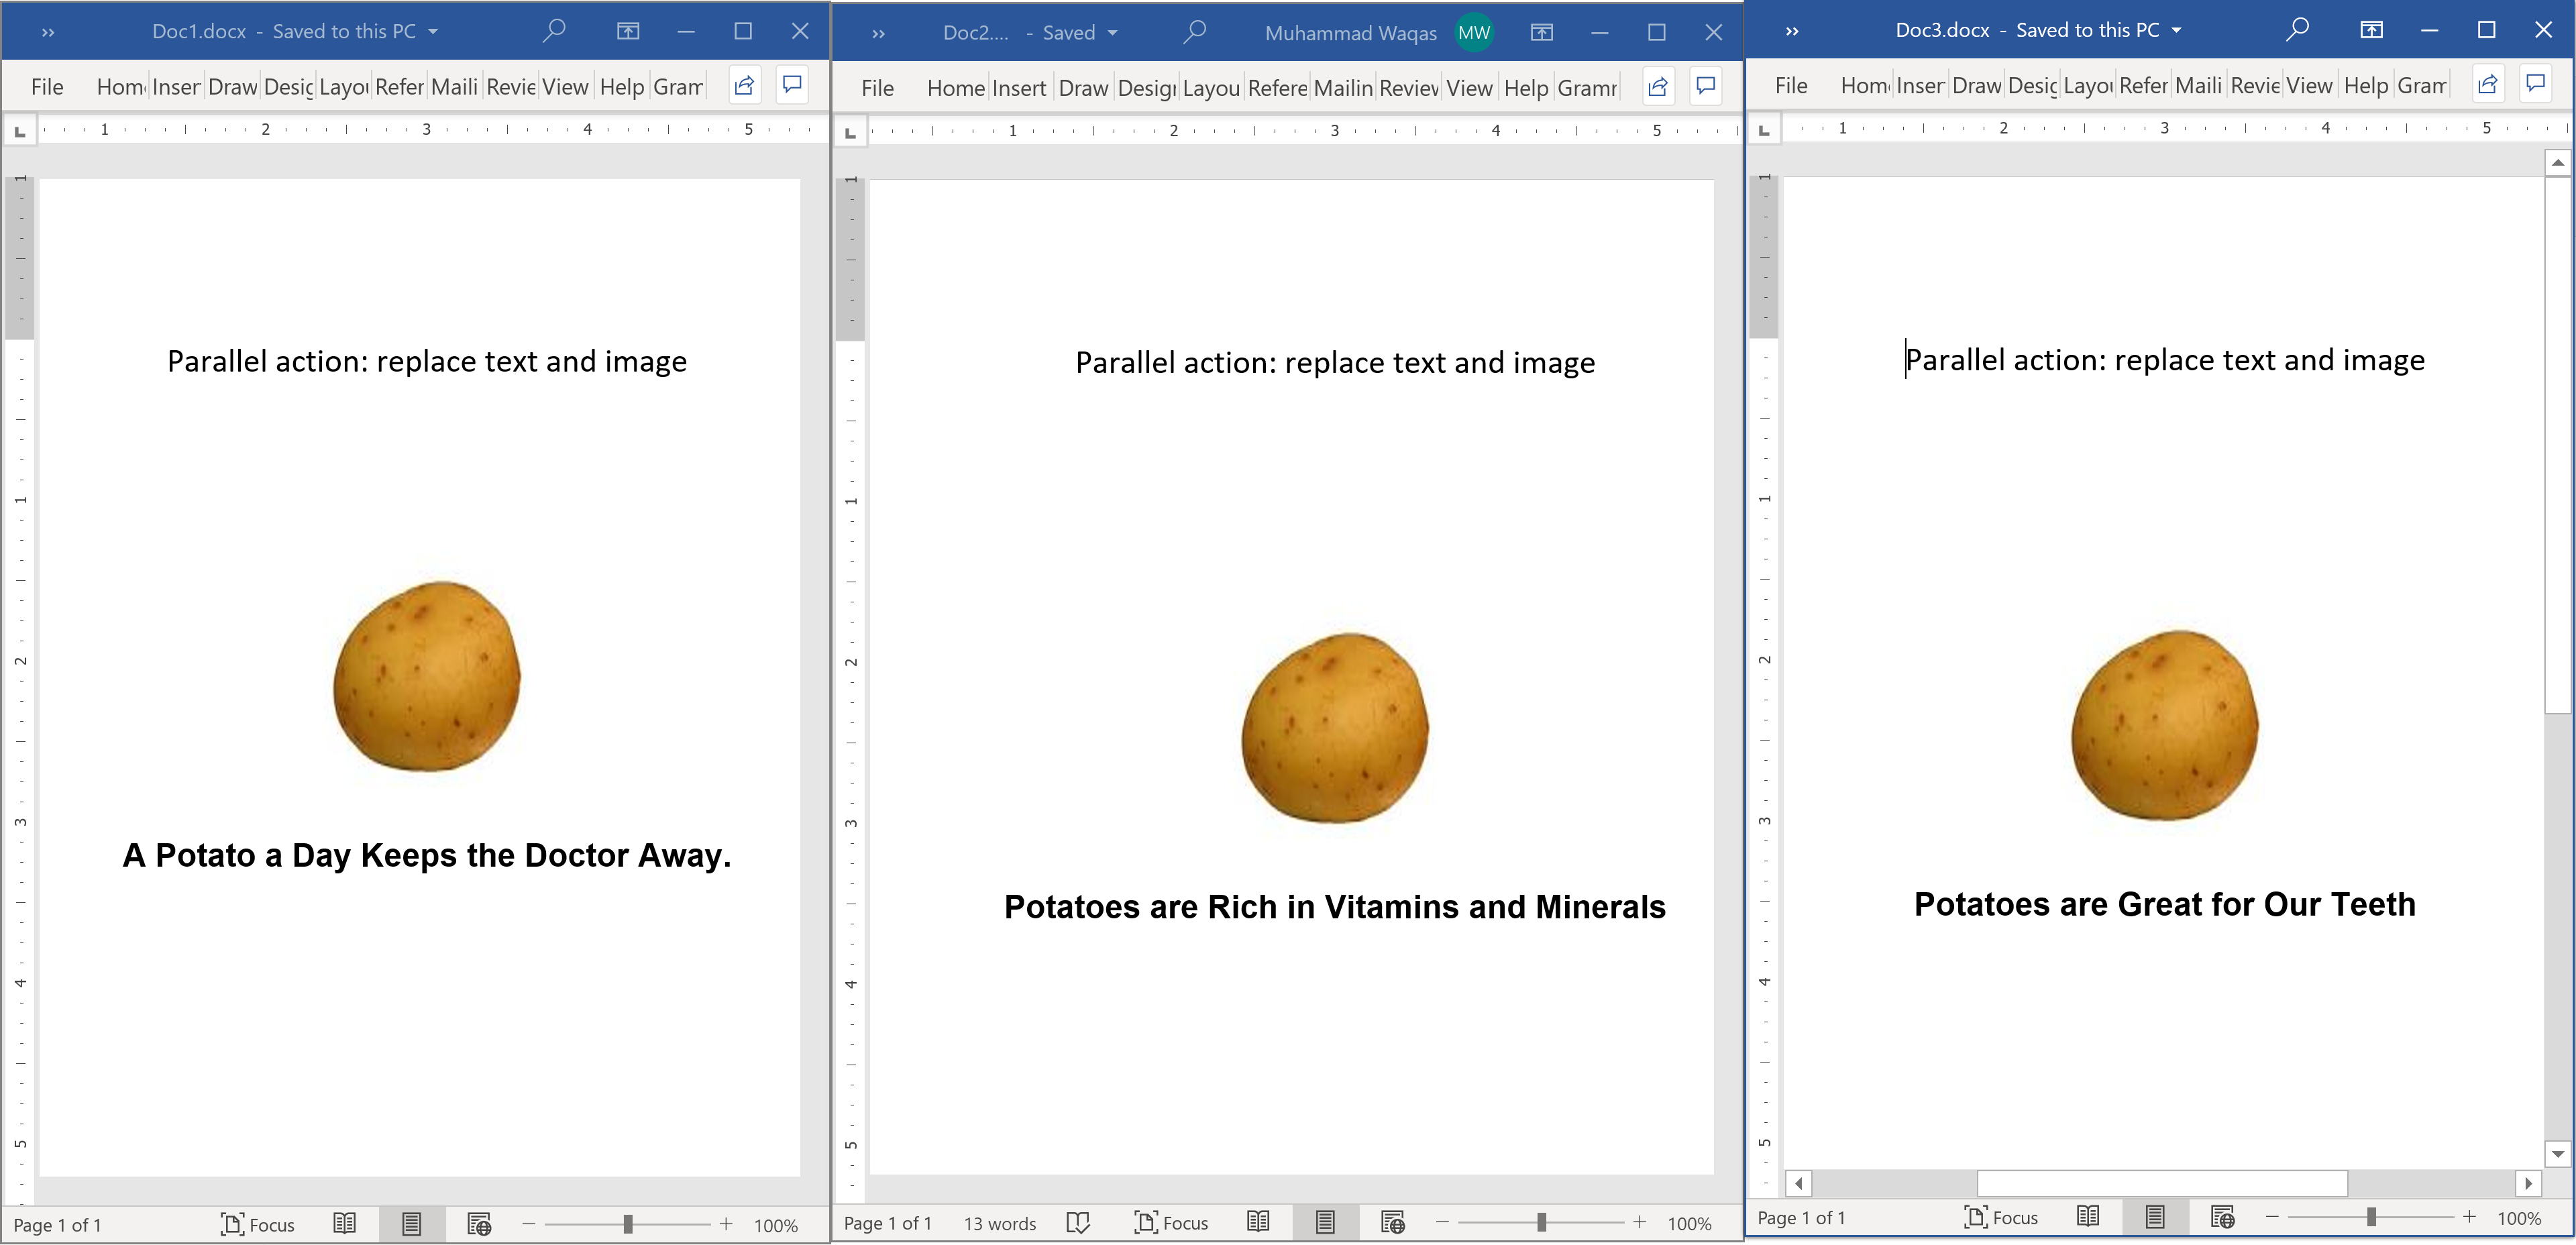Click 100% zoom level in Doc3
This screenshot has width=2576, height=1245.
(x=2518, y=1218)
